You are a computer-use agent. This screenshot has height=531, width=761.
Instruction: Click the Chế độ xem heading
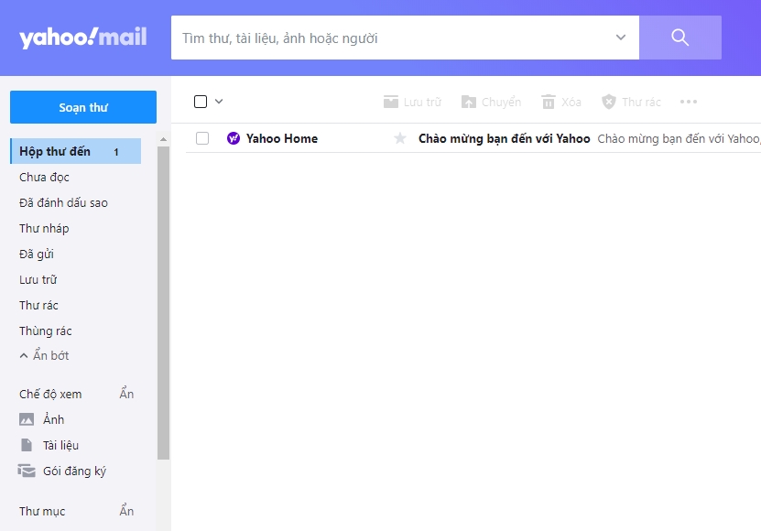pos(50,394)
